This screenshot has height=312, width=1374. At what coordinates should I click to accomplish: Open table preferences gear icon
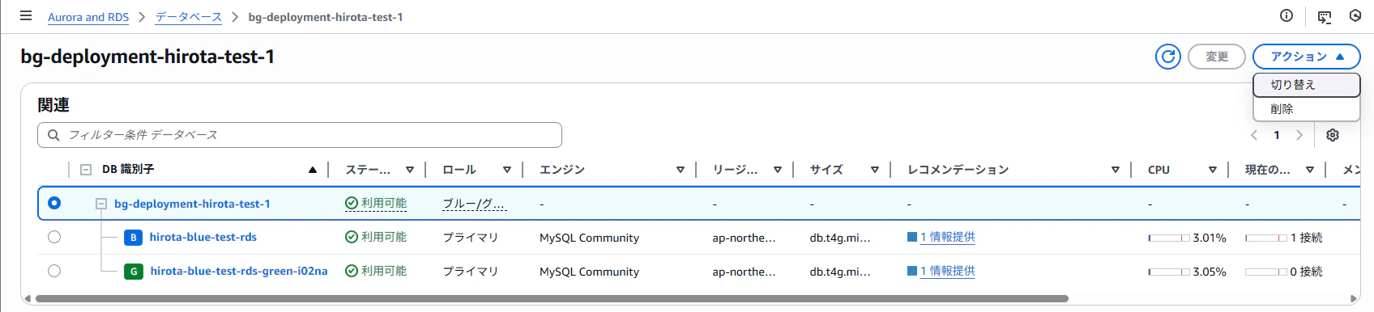(x=1333, y=135)
